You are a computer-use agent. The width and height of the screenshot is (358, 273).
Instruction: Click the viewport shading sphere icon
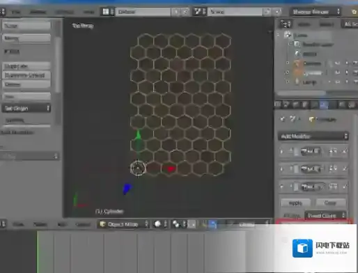pos(157,224)
